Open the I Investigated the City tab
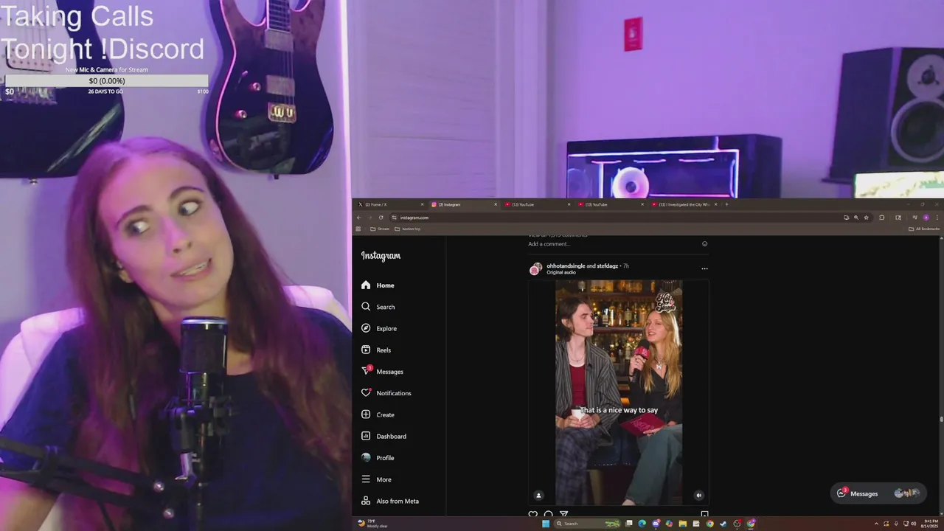Viewport: 944px width, 531px height. [x=684, y=204]
